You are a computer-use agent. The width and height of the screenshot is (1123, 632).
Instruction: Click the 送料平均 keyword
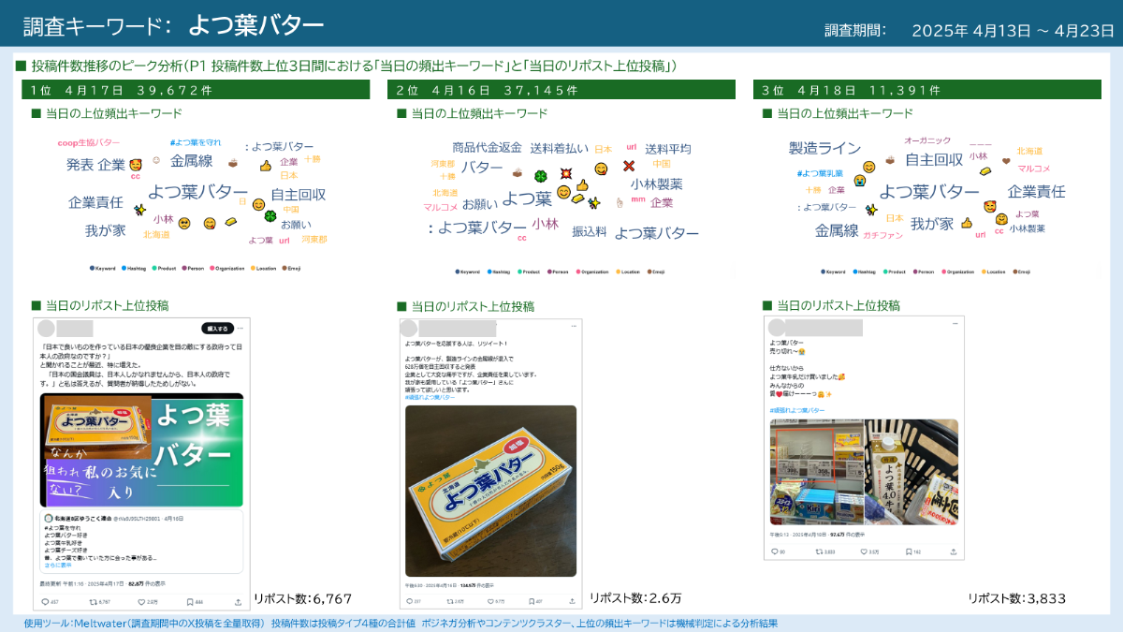coord(668,149)
